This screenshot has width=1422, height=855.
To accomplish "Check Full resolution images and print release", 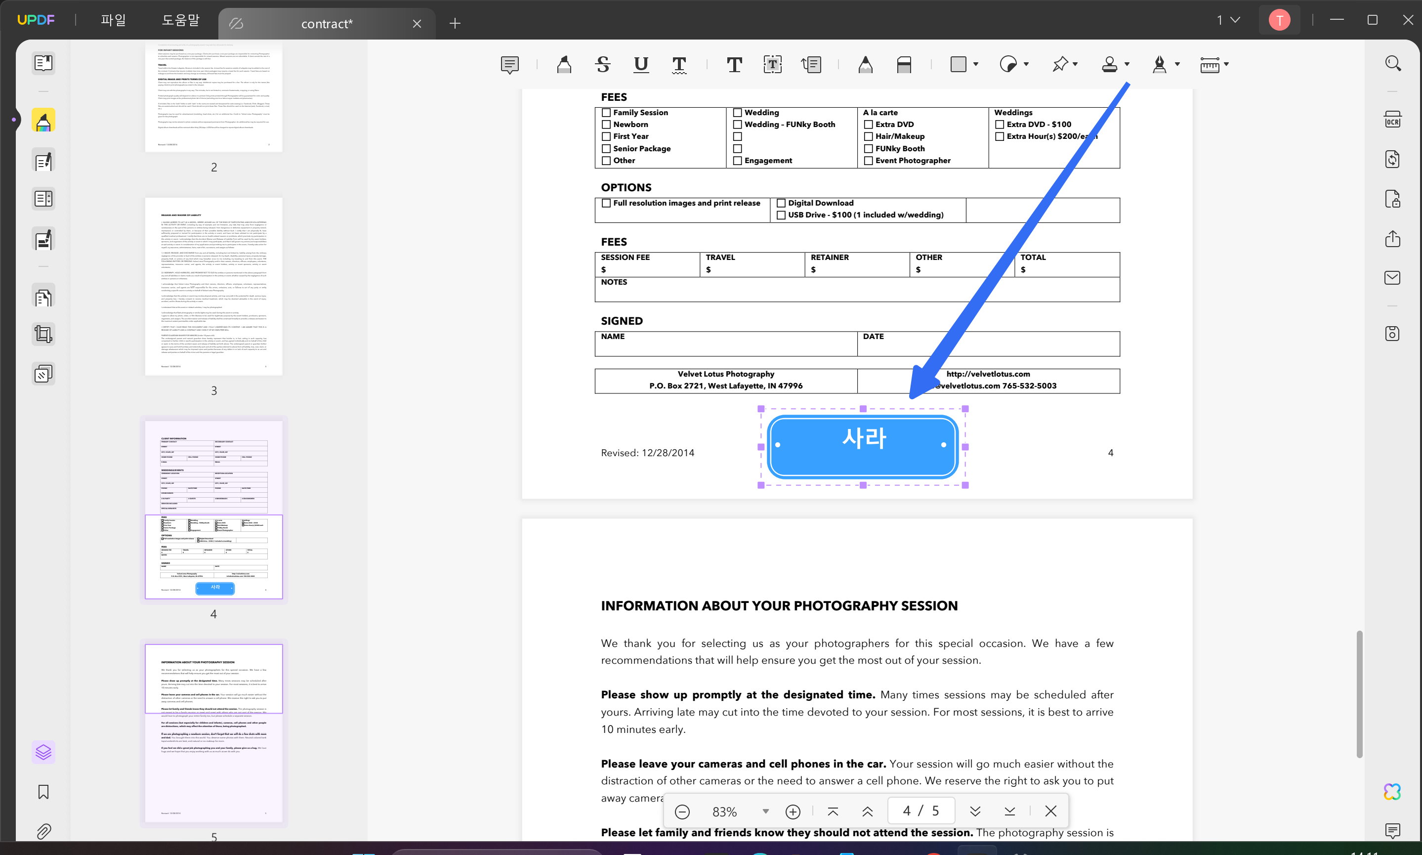I will [606, 203].
